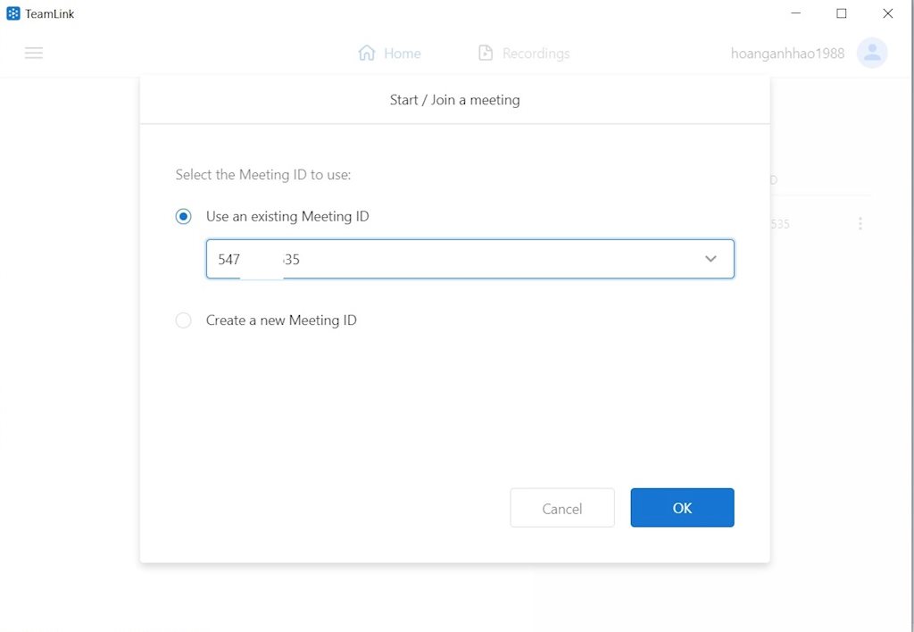Close the TeamLink window

click(x=887, y=13)
